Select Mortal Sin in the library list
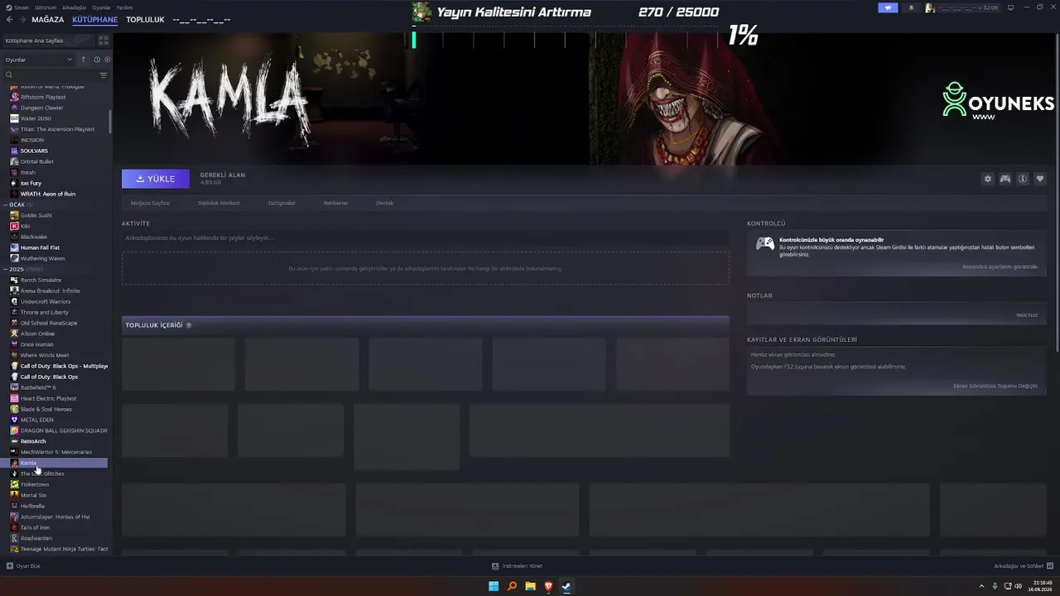Screen dimensions: 1060x596 pos(33,495)
